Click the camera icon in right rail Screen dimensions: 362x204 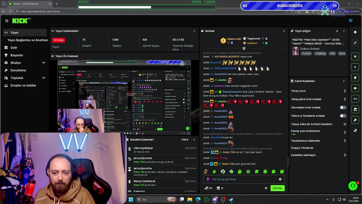pos(355,109)
